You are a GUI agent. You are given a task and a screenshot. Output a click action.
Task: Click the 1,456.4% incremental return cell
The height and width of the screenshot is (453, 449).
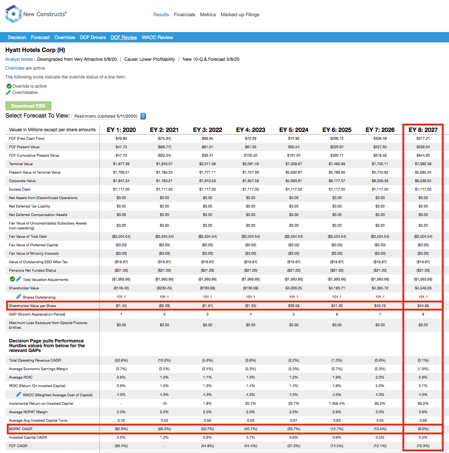[337, 404]
